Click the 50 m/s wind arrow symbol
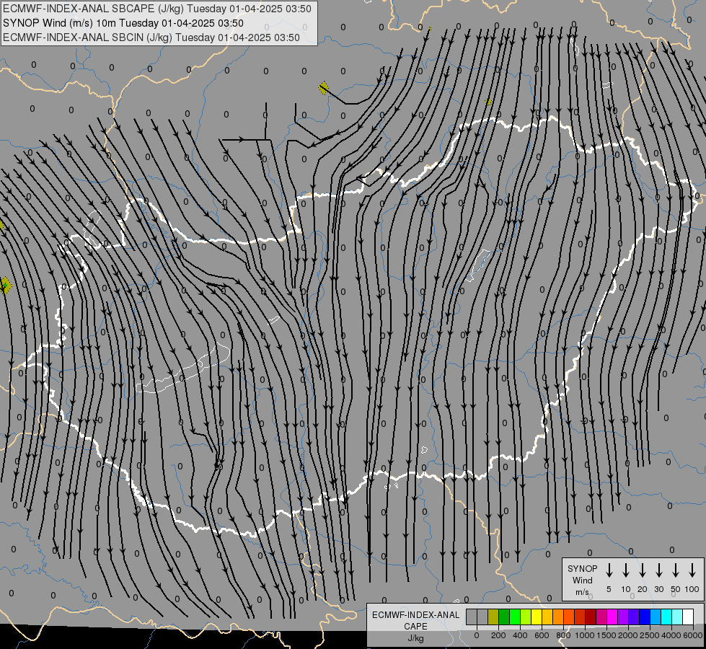This screenshot has height=649, width=706. click(676, 570)
